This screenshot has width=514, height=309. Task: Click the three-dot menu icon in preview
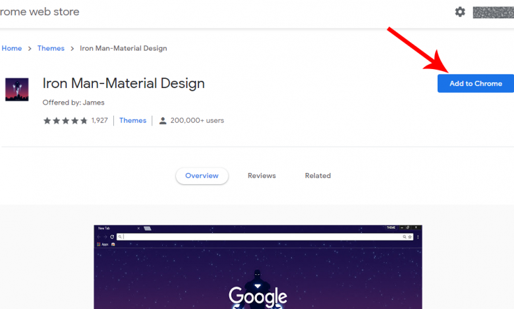418,237
